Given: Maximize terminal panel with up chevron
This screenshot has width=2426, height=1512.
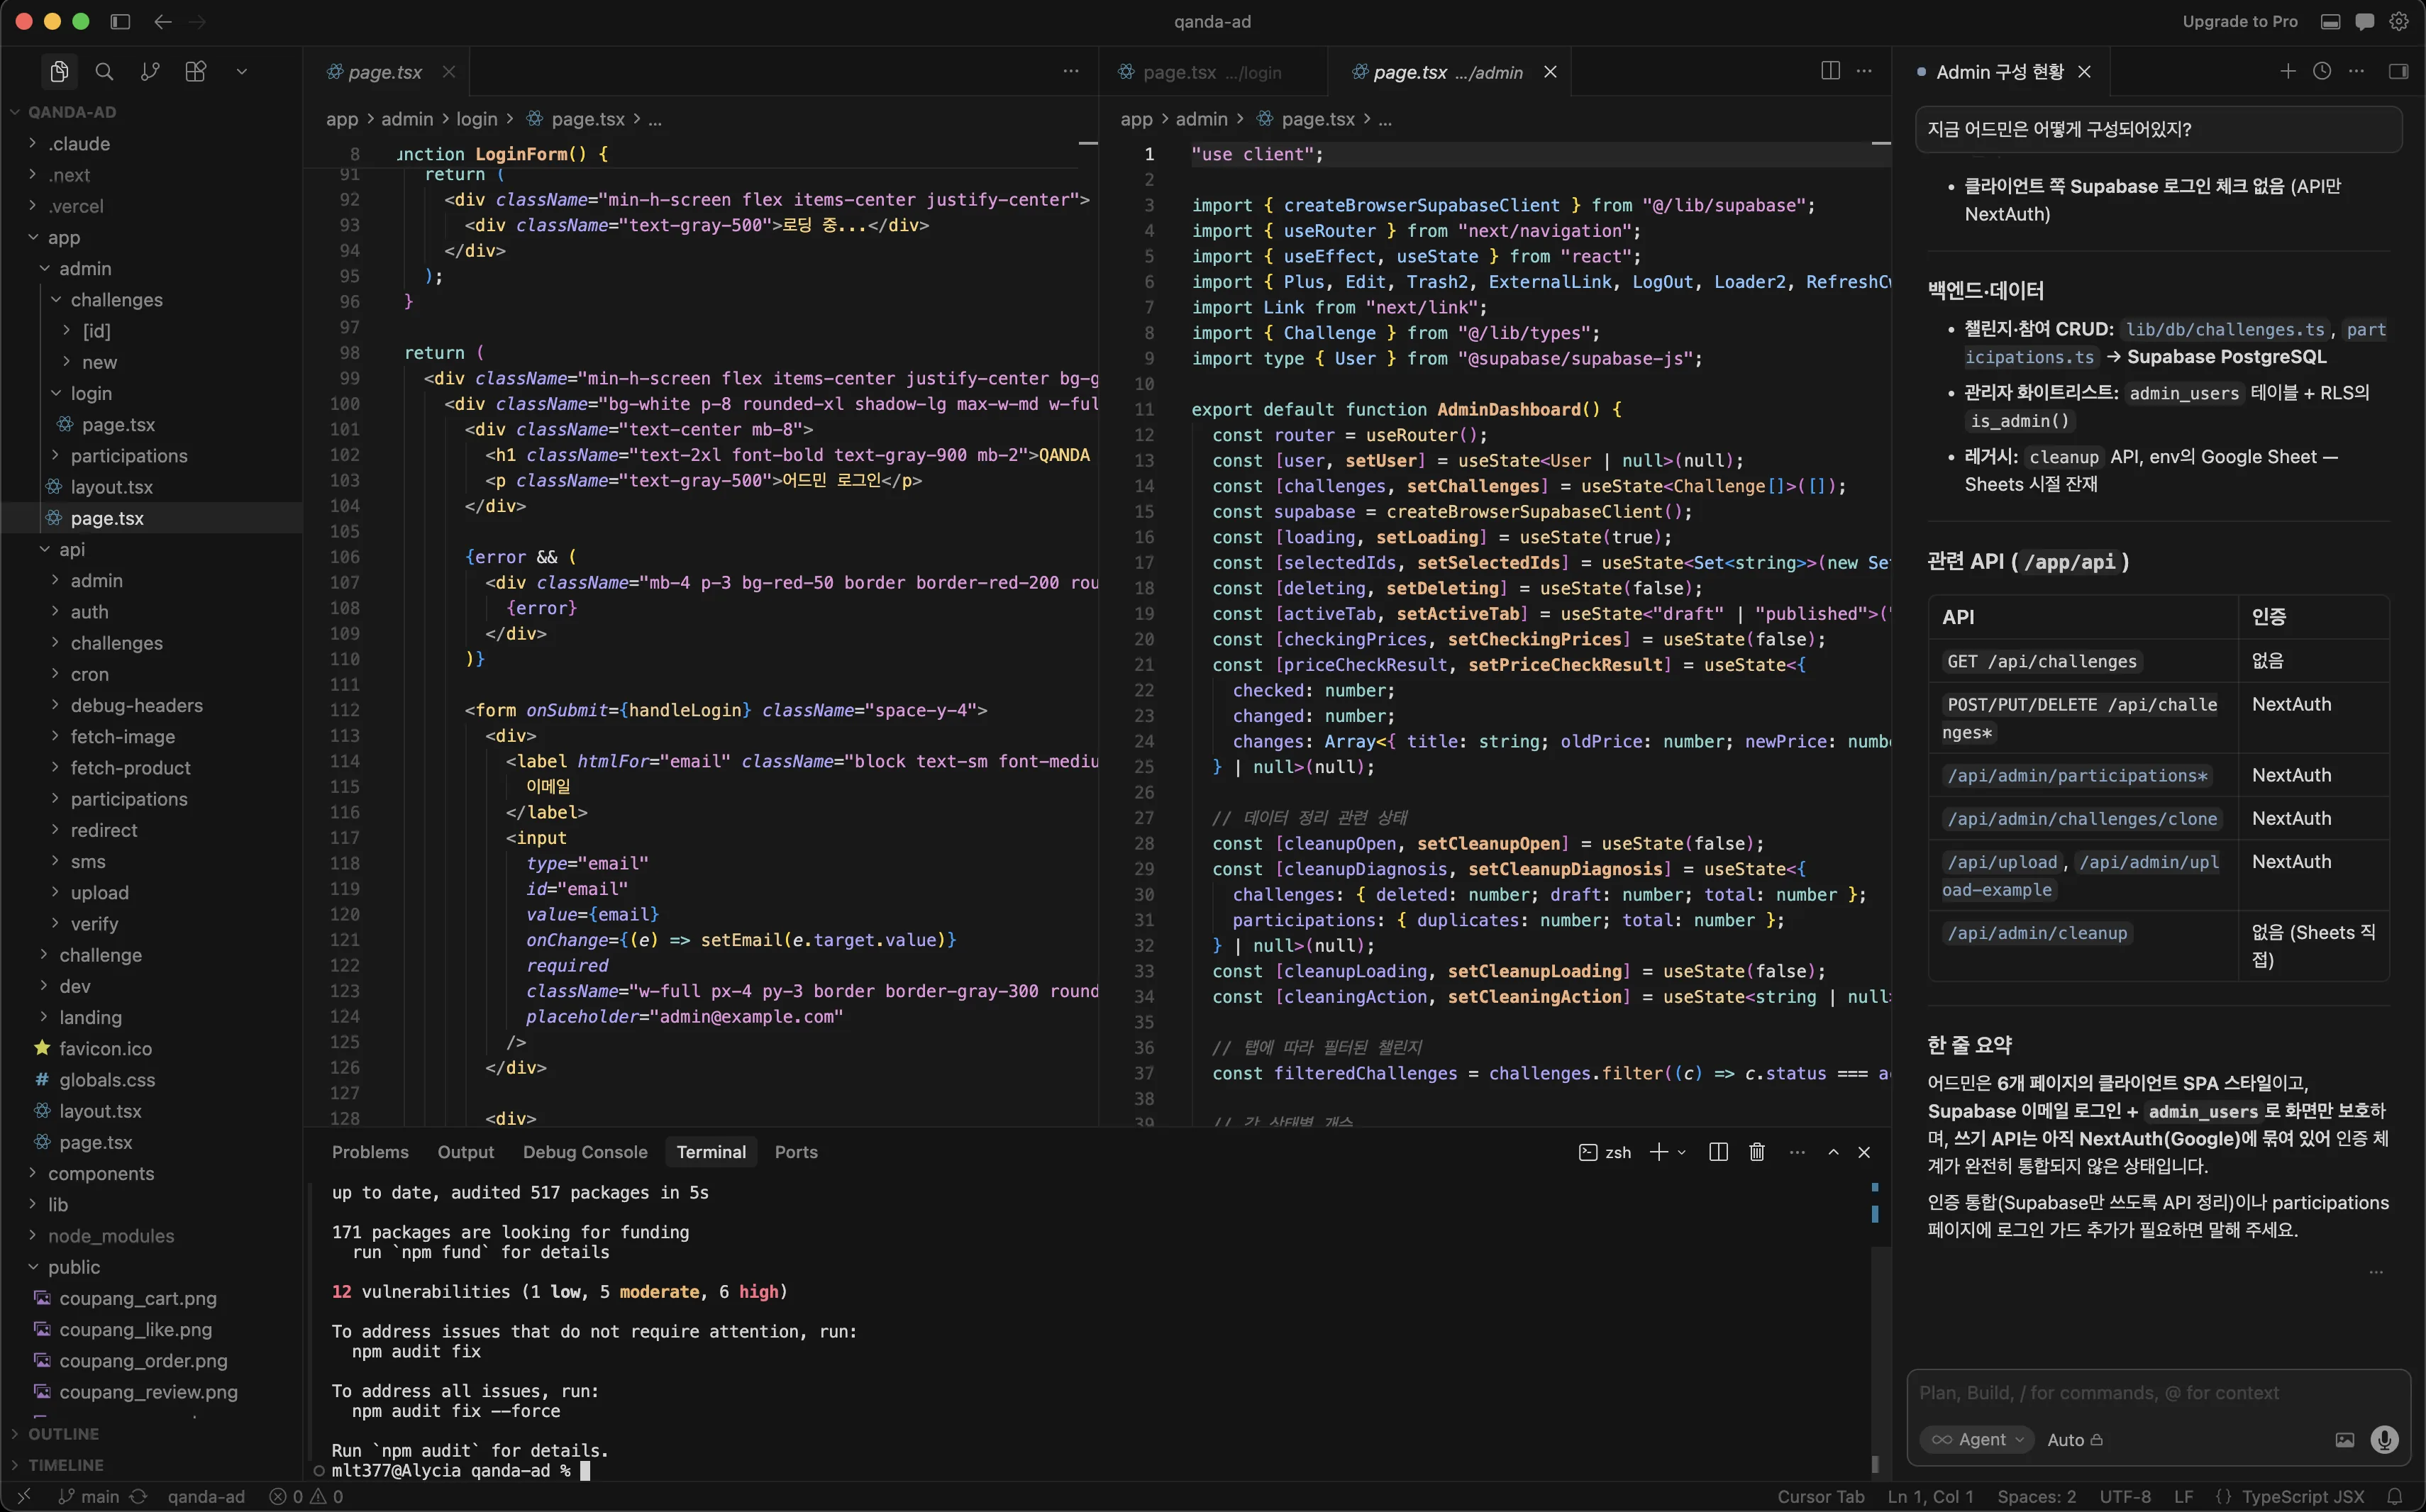Looking at the screenshot, I should (x=1833, y=1152).
